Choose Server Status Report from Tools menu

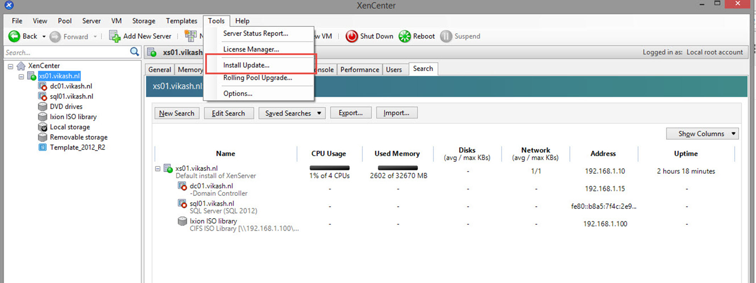point(259,34)
